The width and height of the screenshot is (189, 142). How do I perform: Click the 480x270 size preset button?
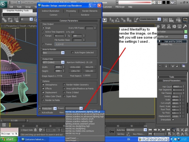point(89,67)
